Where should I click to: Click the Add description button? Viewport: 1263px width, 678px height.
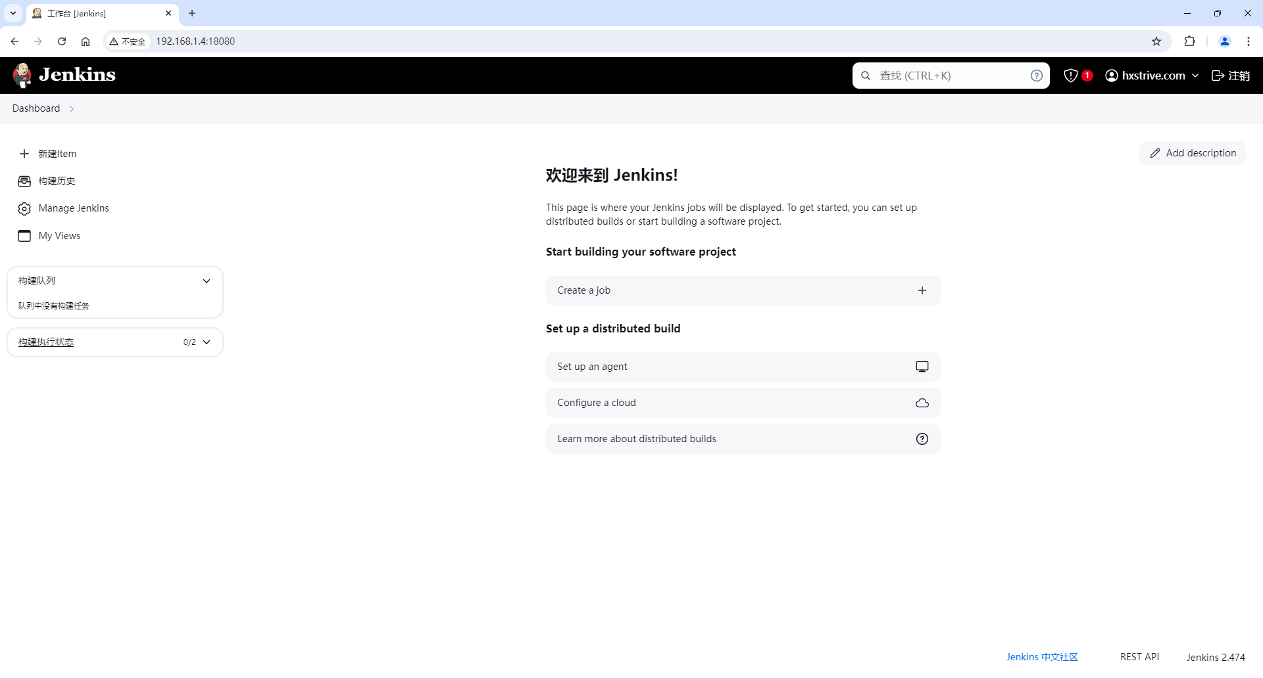click(x=1192, y=153)
